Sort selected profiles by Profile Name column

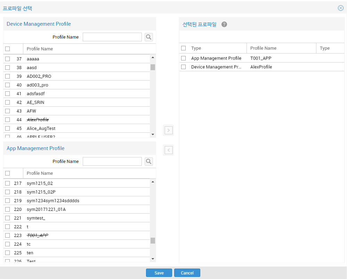pyautogui.click(x=263, y=48)
